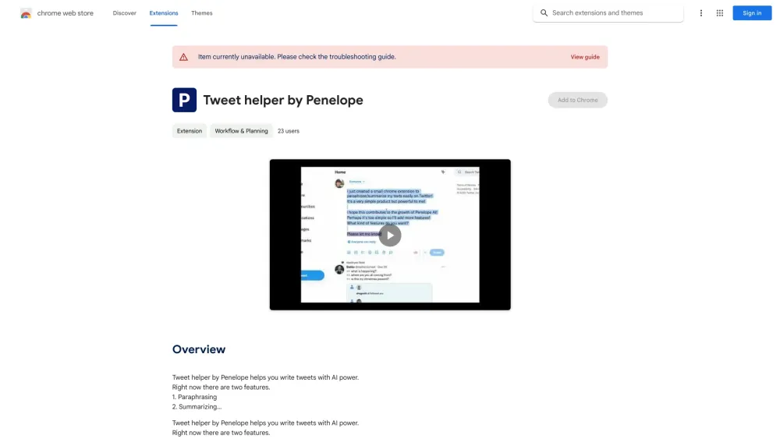Select the Extension category chip
780x439 pixels.
(190, 131)
